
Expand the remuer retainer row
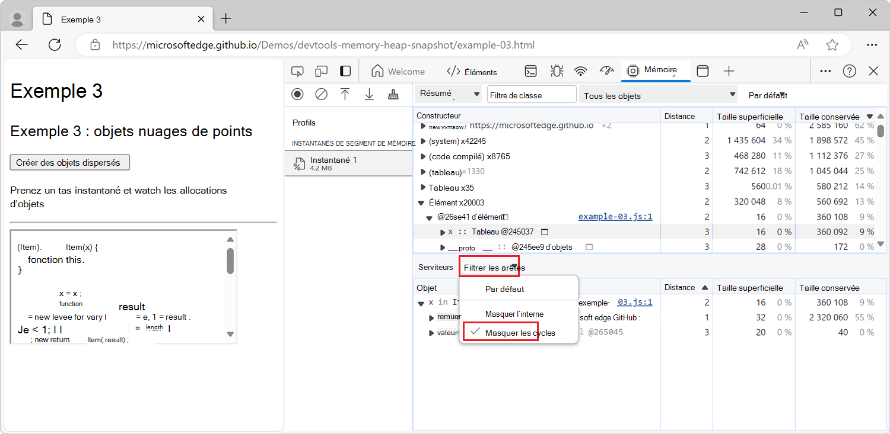click(x=432, y=317)
